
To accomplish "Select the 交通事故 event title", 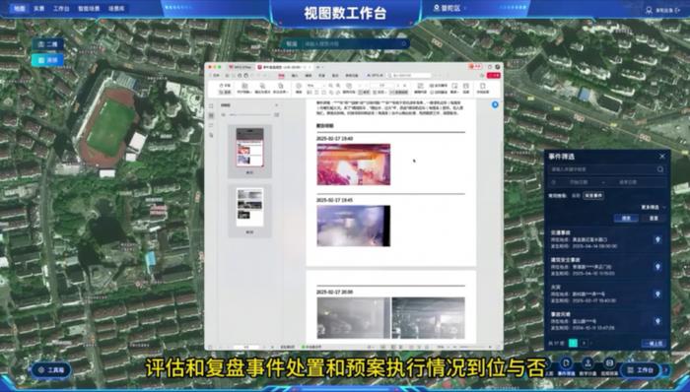I will point(561,232).
